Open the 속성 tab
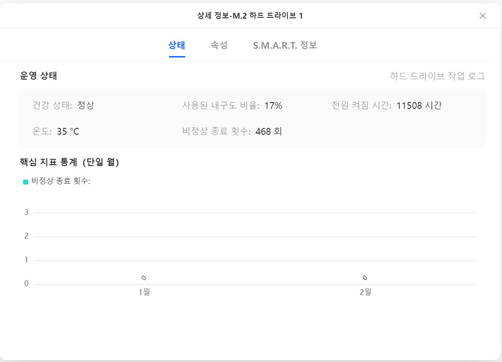 coord(219,45)
